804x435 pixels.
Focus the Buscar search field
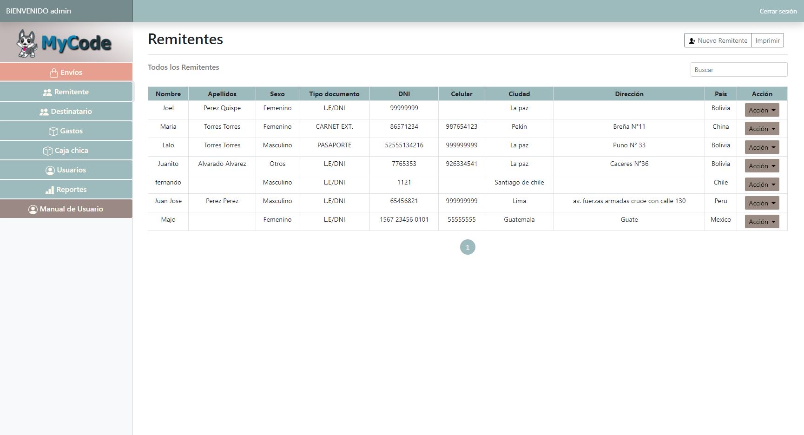(738, 70)
